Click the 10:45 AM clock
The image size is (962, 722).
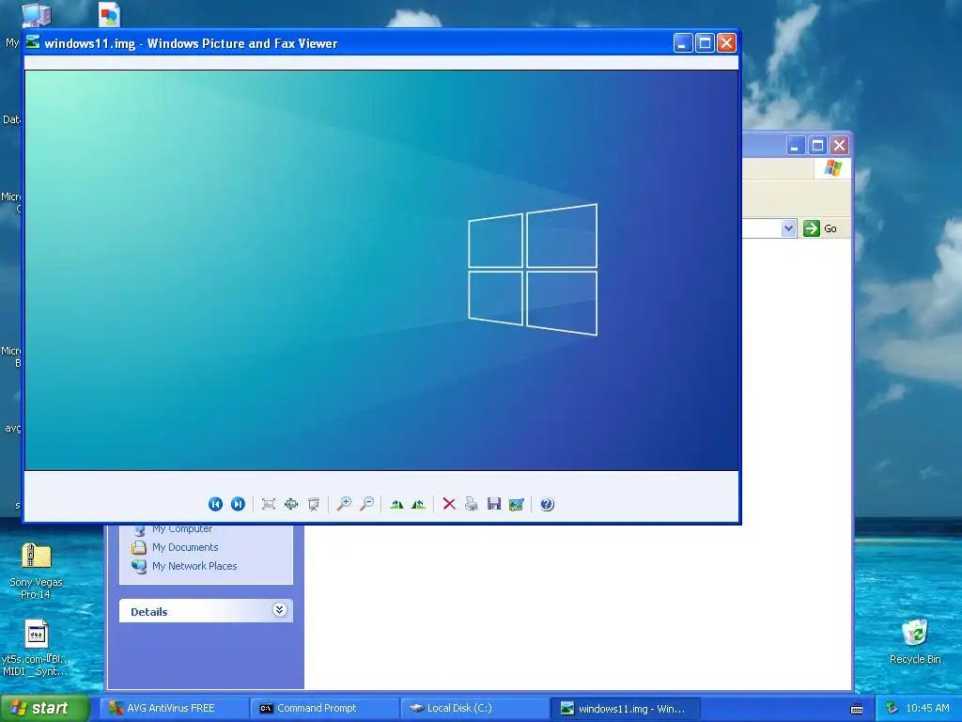[x=927, y=709]
